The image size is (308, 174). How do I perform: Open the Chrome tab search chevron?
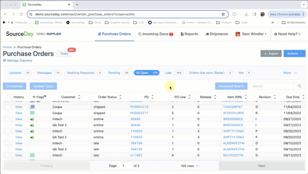pyautogui.click(x=304, y=4)
